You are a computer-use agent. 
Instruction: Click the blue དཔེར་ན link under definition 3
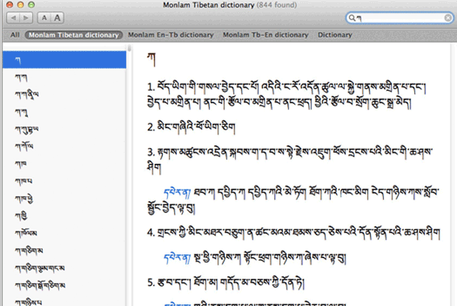tap(177, 192)
